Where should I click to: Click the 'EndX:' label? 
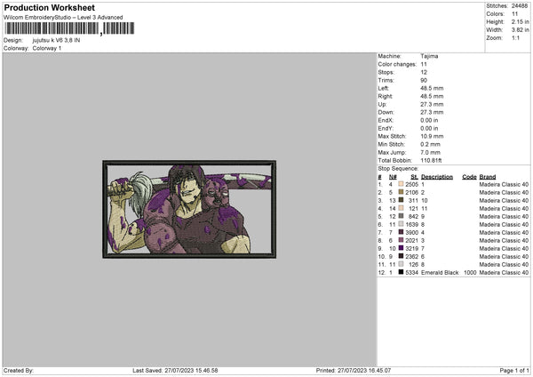click(386, 120)
